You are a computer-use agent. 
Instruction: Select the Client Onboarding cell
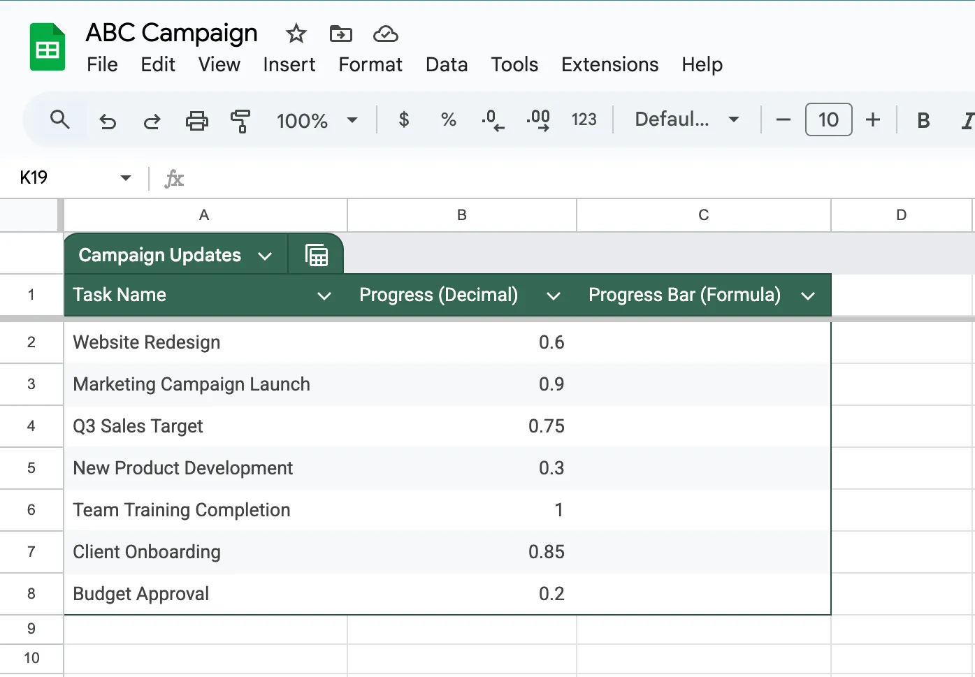205,552
